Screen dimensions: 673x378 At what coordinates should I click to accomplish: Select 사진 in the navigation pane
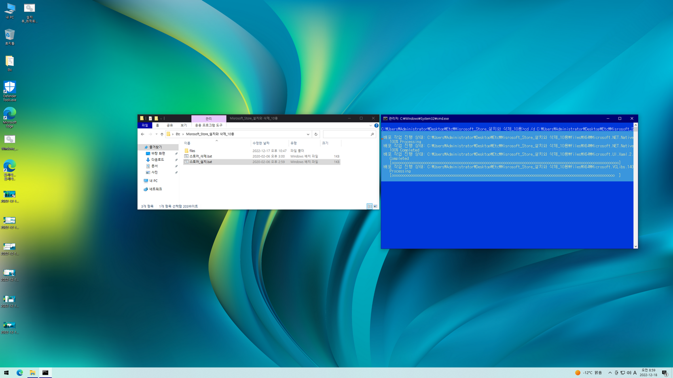(x=154, y=172)
